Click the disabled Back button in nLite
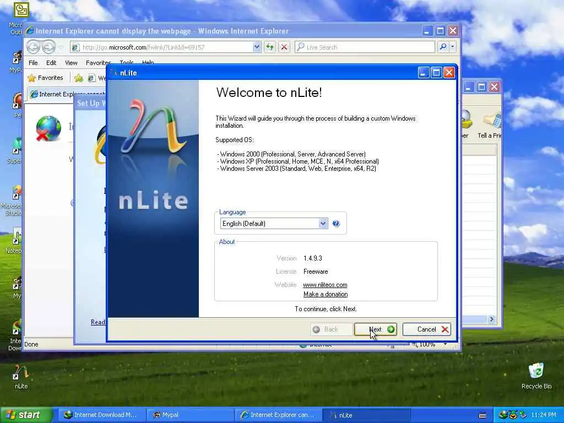Viewport: 564px width, 423px height. 331,329
